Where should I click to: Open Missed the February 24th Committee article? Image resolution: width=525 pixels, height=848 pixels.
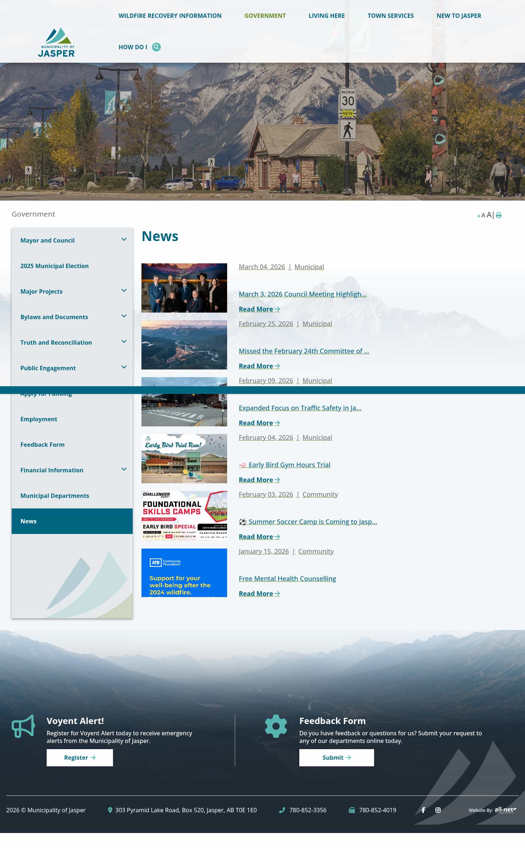click(304, 351)
